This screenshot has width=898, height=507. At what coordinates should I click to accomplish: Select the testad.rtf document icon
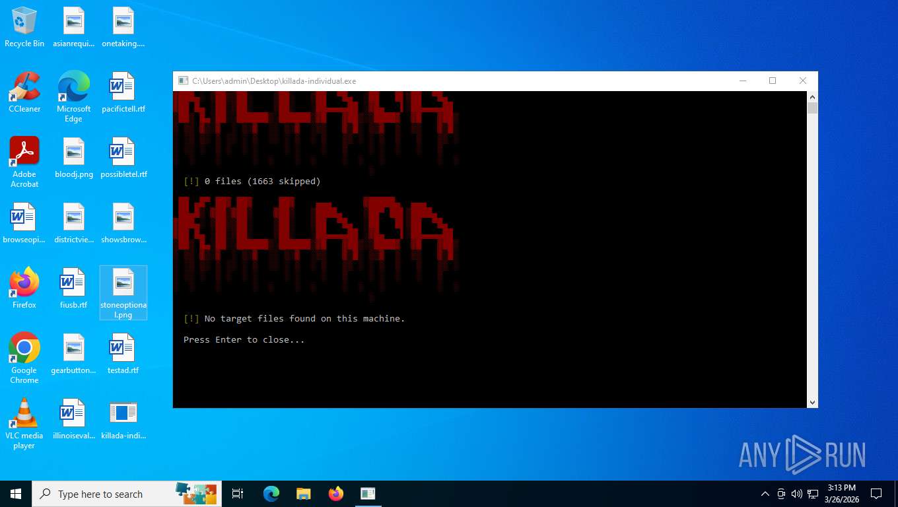coord(123,354)
